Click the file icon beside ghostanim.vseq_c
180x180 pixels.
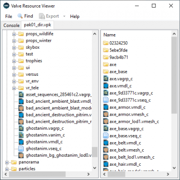pos(21,149)
